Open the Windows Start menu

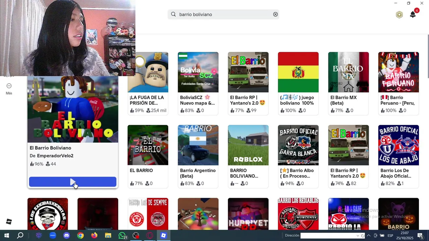coord(6,235)
